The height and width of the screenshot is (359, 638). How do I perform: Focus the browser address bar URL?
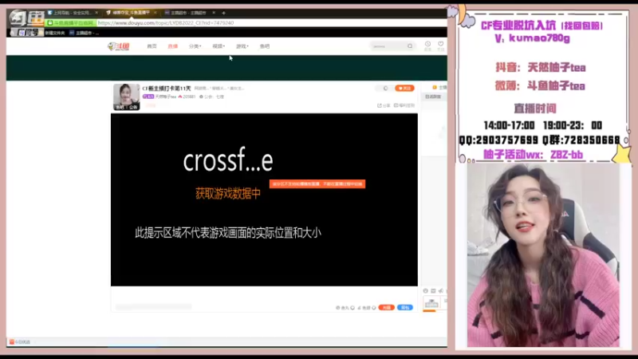(x=270, y=23)
